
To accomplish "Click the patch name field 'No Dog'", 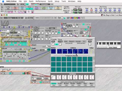I will coord(9,18).
